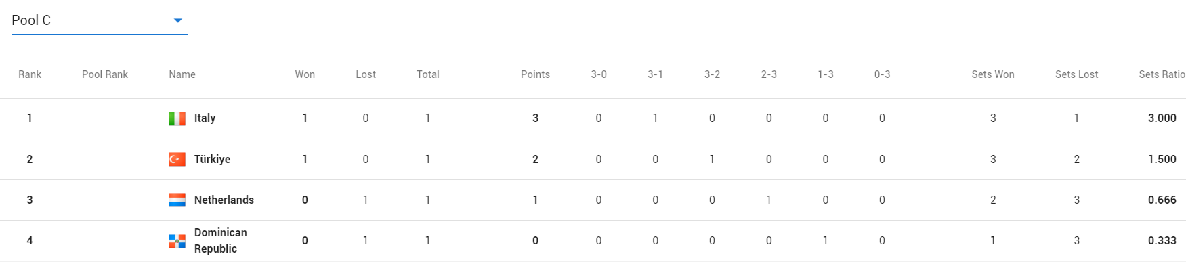Screen dimensions: 1186x262
Task: Open the Dominican Republic team name
Action: pos(221,240)
